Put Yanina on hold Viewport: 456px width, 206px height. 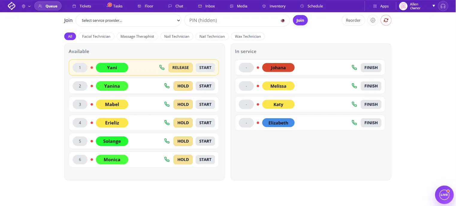(x=183, y=86)
